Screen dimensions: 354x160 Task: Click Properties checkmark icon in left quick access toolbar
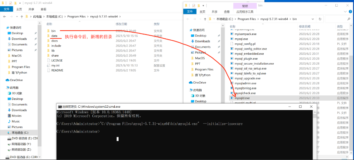(10, 3)
